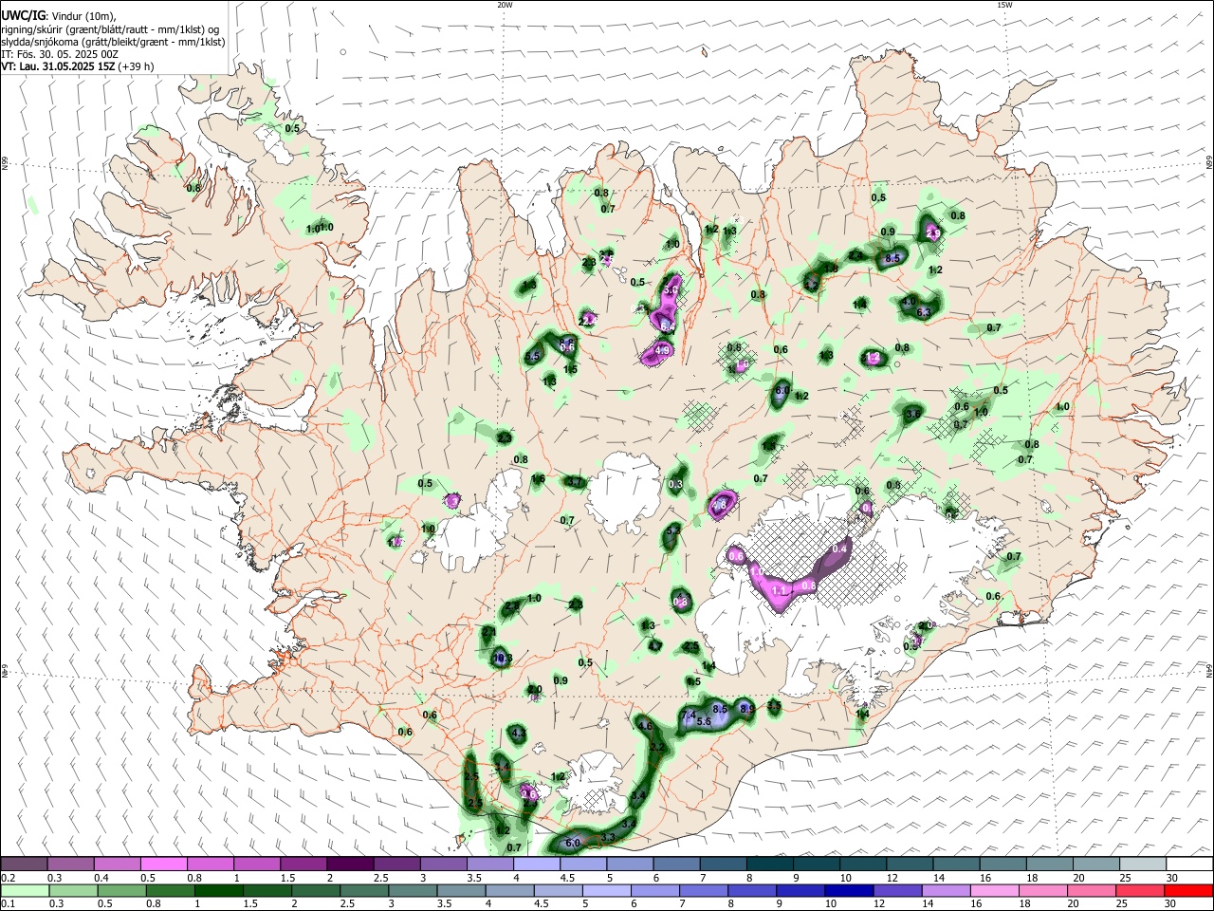Click the '15W' longitude label
Viewport: 1214px width, 911px height.
pos(1005,5)
